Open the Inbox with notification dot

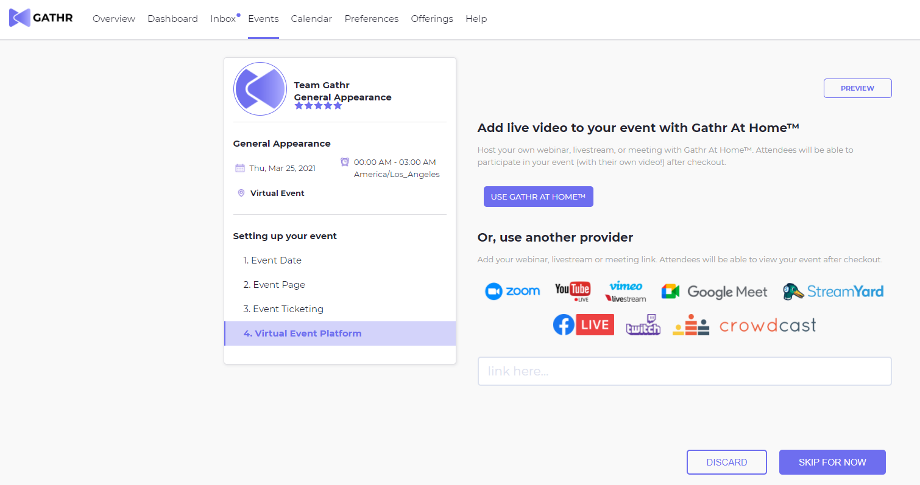click(225, 19)
